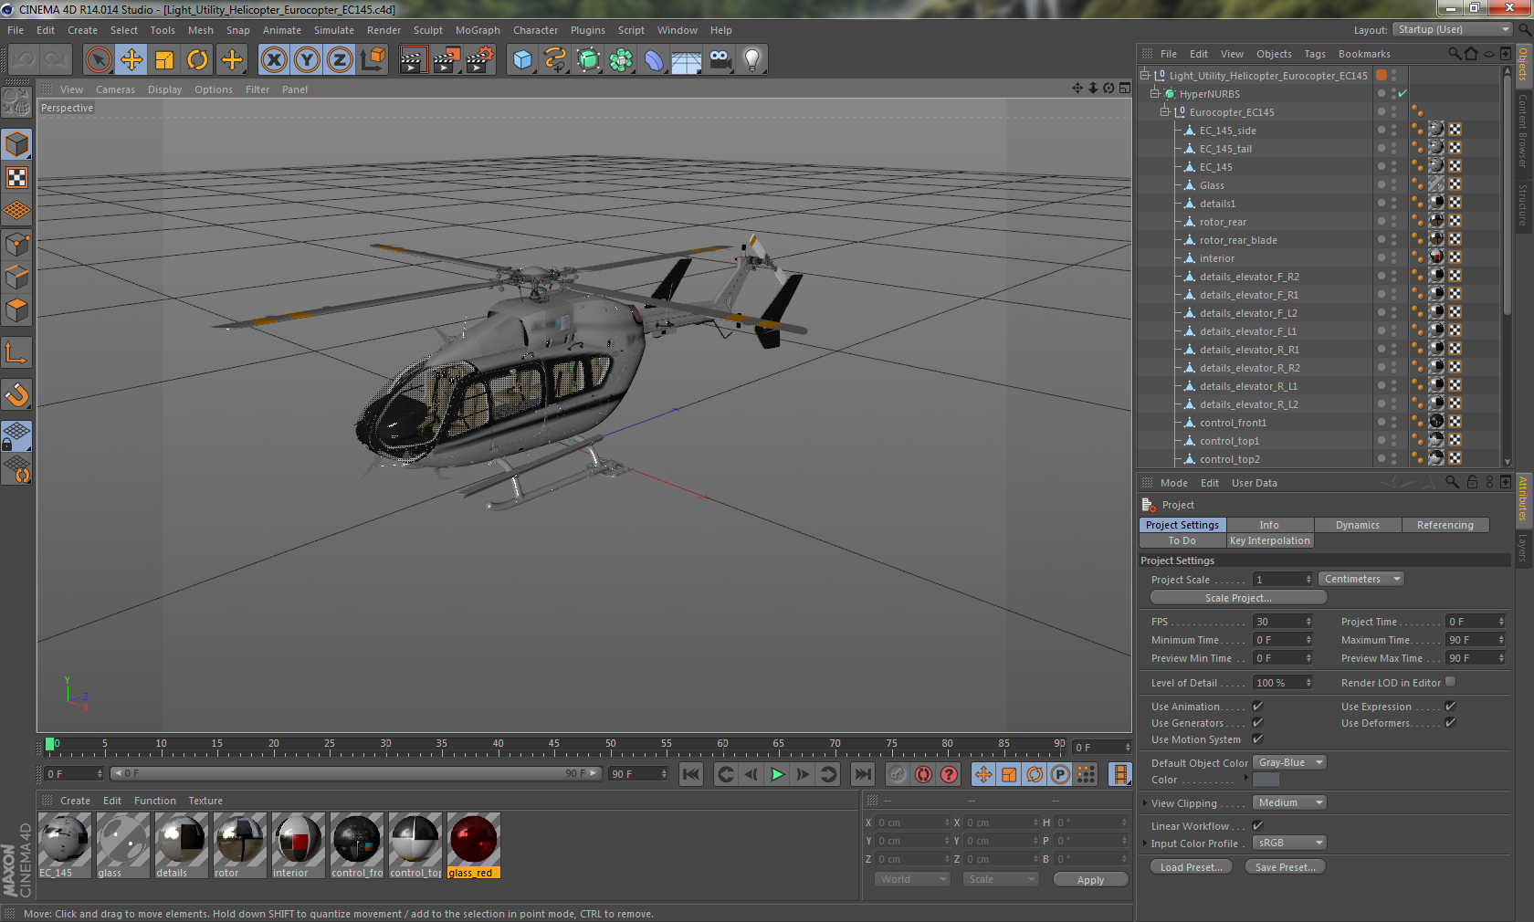
Task: Open the Layout Startup (User) dropdown
Action: coord(1453,29)
